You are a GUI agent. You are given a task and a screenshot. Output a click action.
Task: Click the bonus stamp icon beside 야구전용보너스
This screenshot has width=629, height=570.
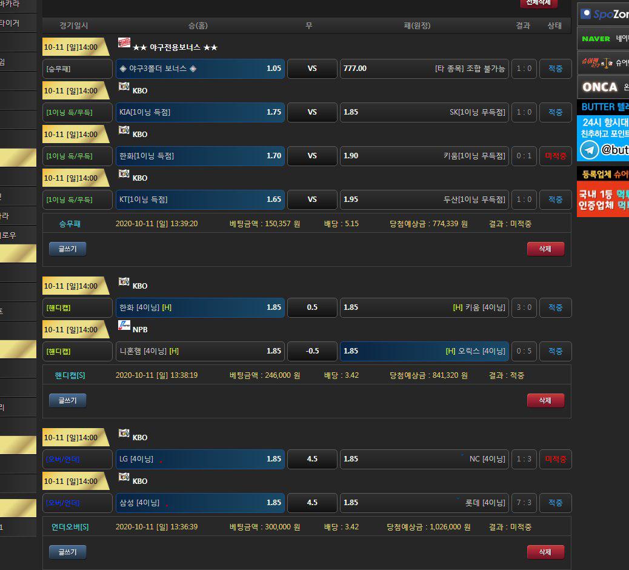[124, 42]
